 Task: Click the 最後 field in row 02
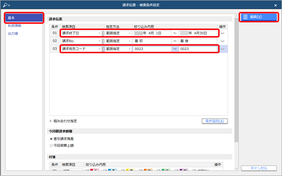[198, 41]
